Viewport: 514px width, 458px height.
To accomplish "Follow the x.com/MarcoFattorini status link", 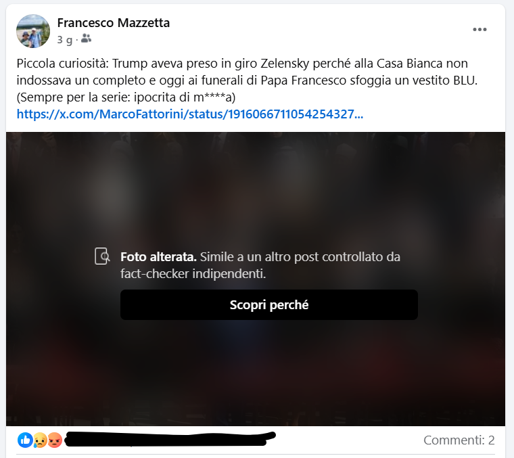I will click(190, 114).
